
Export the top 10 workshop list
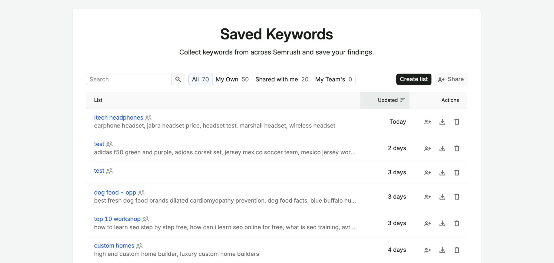pos(442,223)
